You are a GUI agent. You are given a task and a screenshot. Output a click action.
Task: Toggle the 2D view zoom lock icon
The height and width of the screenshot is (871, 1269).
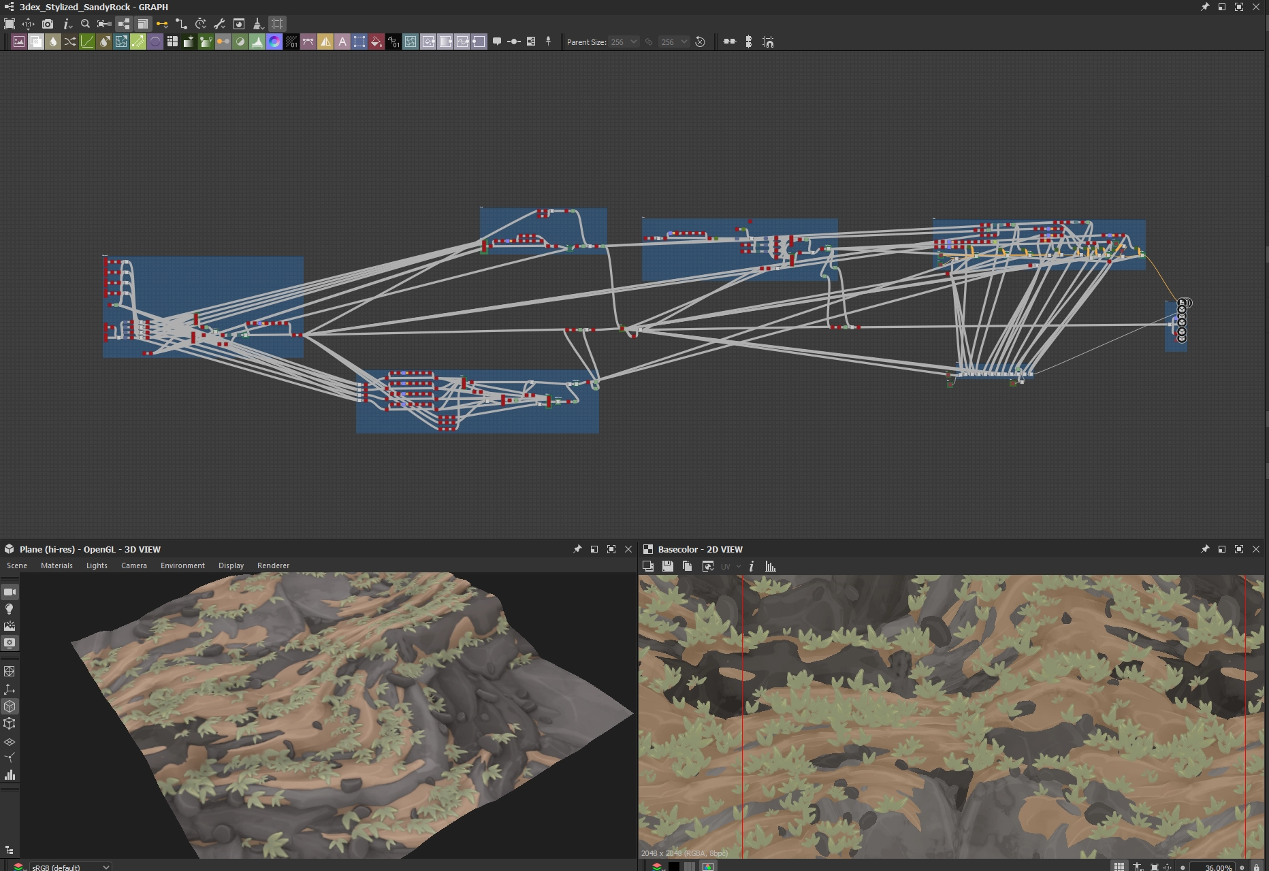click(1256, 867)
